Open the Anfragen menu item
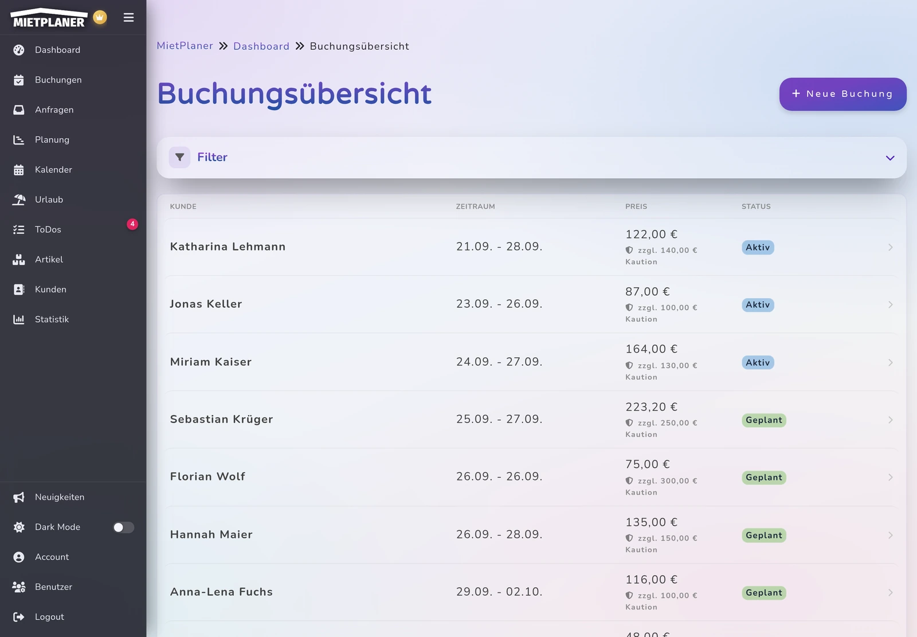 pos(73,110)
